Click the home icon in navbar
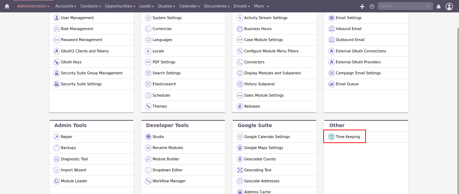 pos(7,6)
